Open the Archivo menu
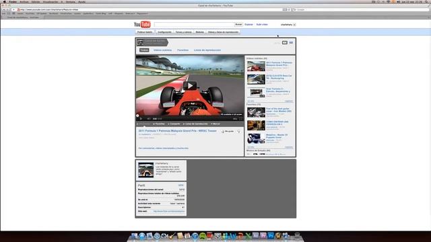 tap(24, 1)
